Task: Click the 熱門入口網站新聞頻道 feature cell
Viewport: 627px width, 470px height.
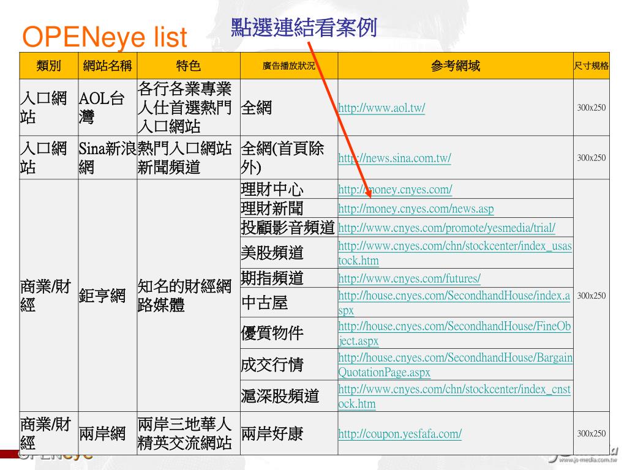Action: click(x=189, y=157)
